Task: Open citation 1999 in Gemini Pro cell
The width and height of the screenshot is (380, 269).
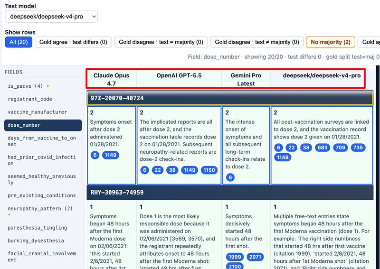Action: pos(235,257)
